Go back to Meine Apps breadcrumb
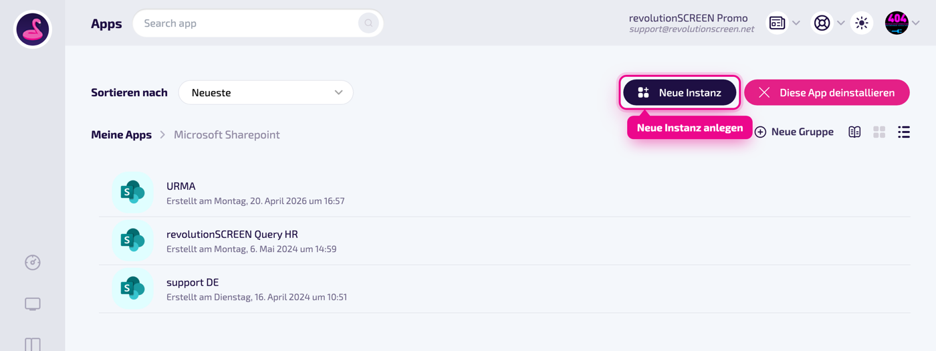 pyautogui.click(x=122, y=134)
